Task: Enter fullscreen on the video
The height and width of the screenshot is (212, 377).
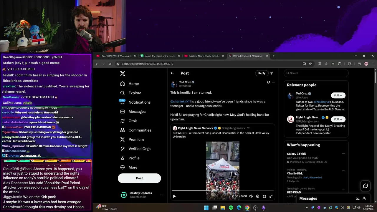Action: pyautogui.click(x=271, y=196)
